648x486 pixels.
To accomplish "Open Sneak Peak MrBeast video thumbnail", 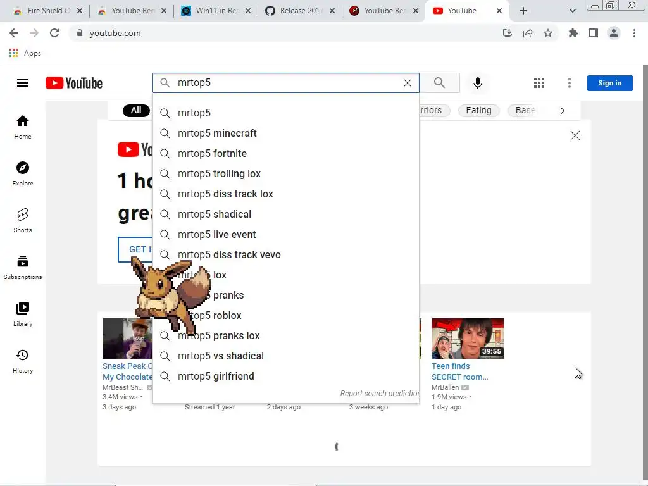I will pyautogui.click(x=127, y=339).
